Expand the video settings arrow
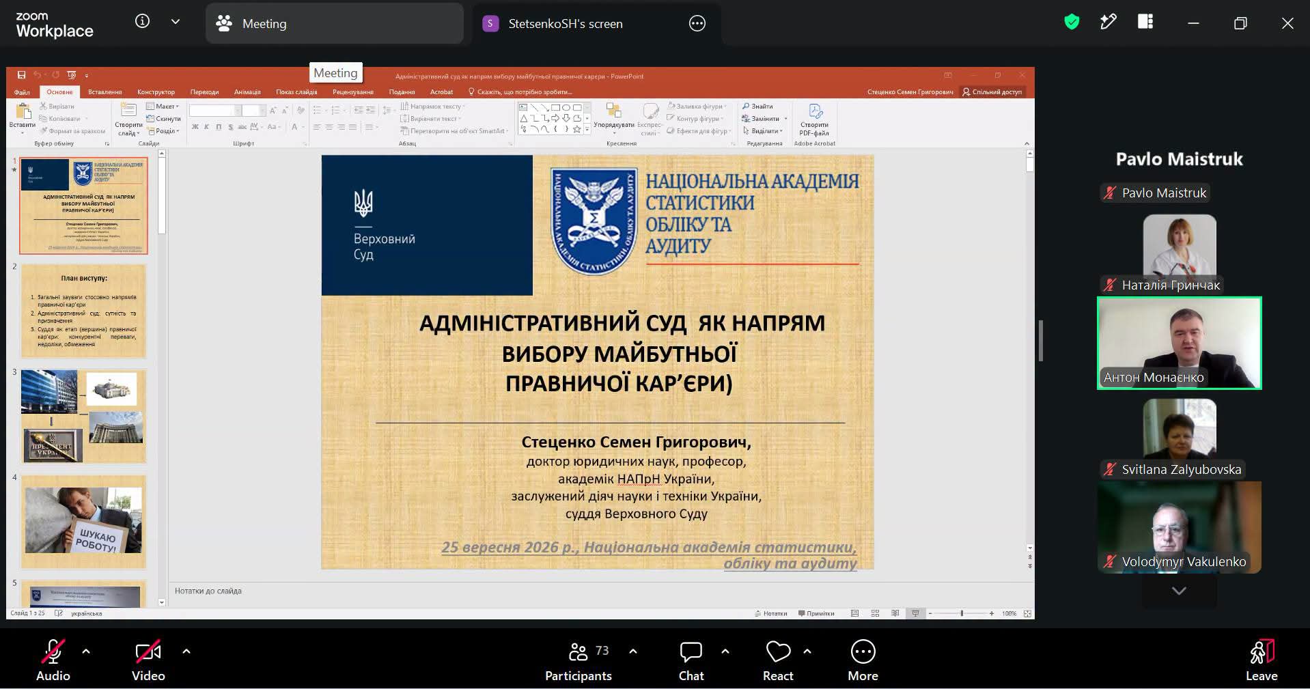This screenshot has height=689, width=1310. click(x=186, y=651)
